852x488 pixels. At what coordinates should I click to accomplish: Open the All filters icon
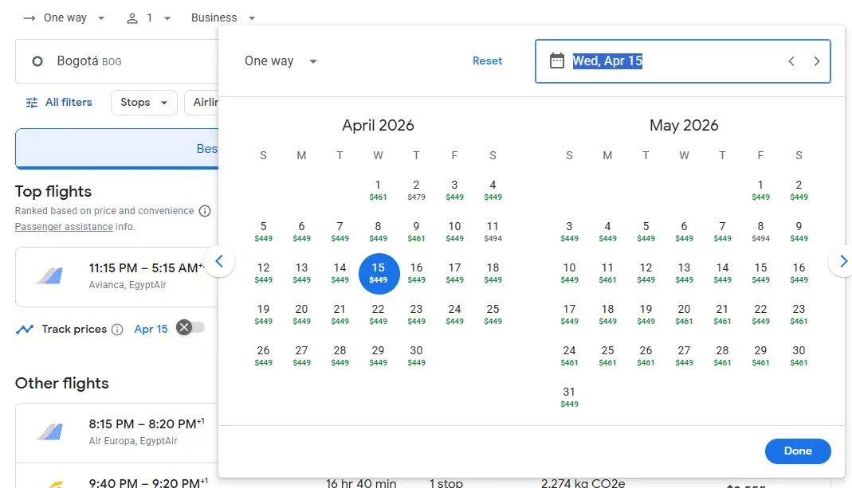point(32,103)
